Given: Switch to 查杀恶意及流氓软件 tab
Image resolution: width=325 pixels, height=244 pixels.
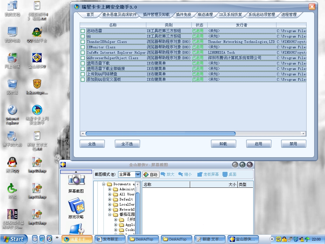Looking at the screenshot, I should pos(119,15).
